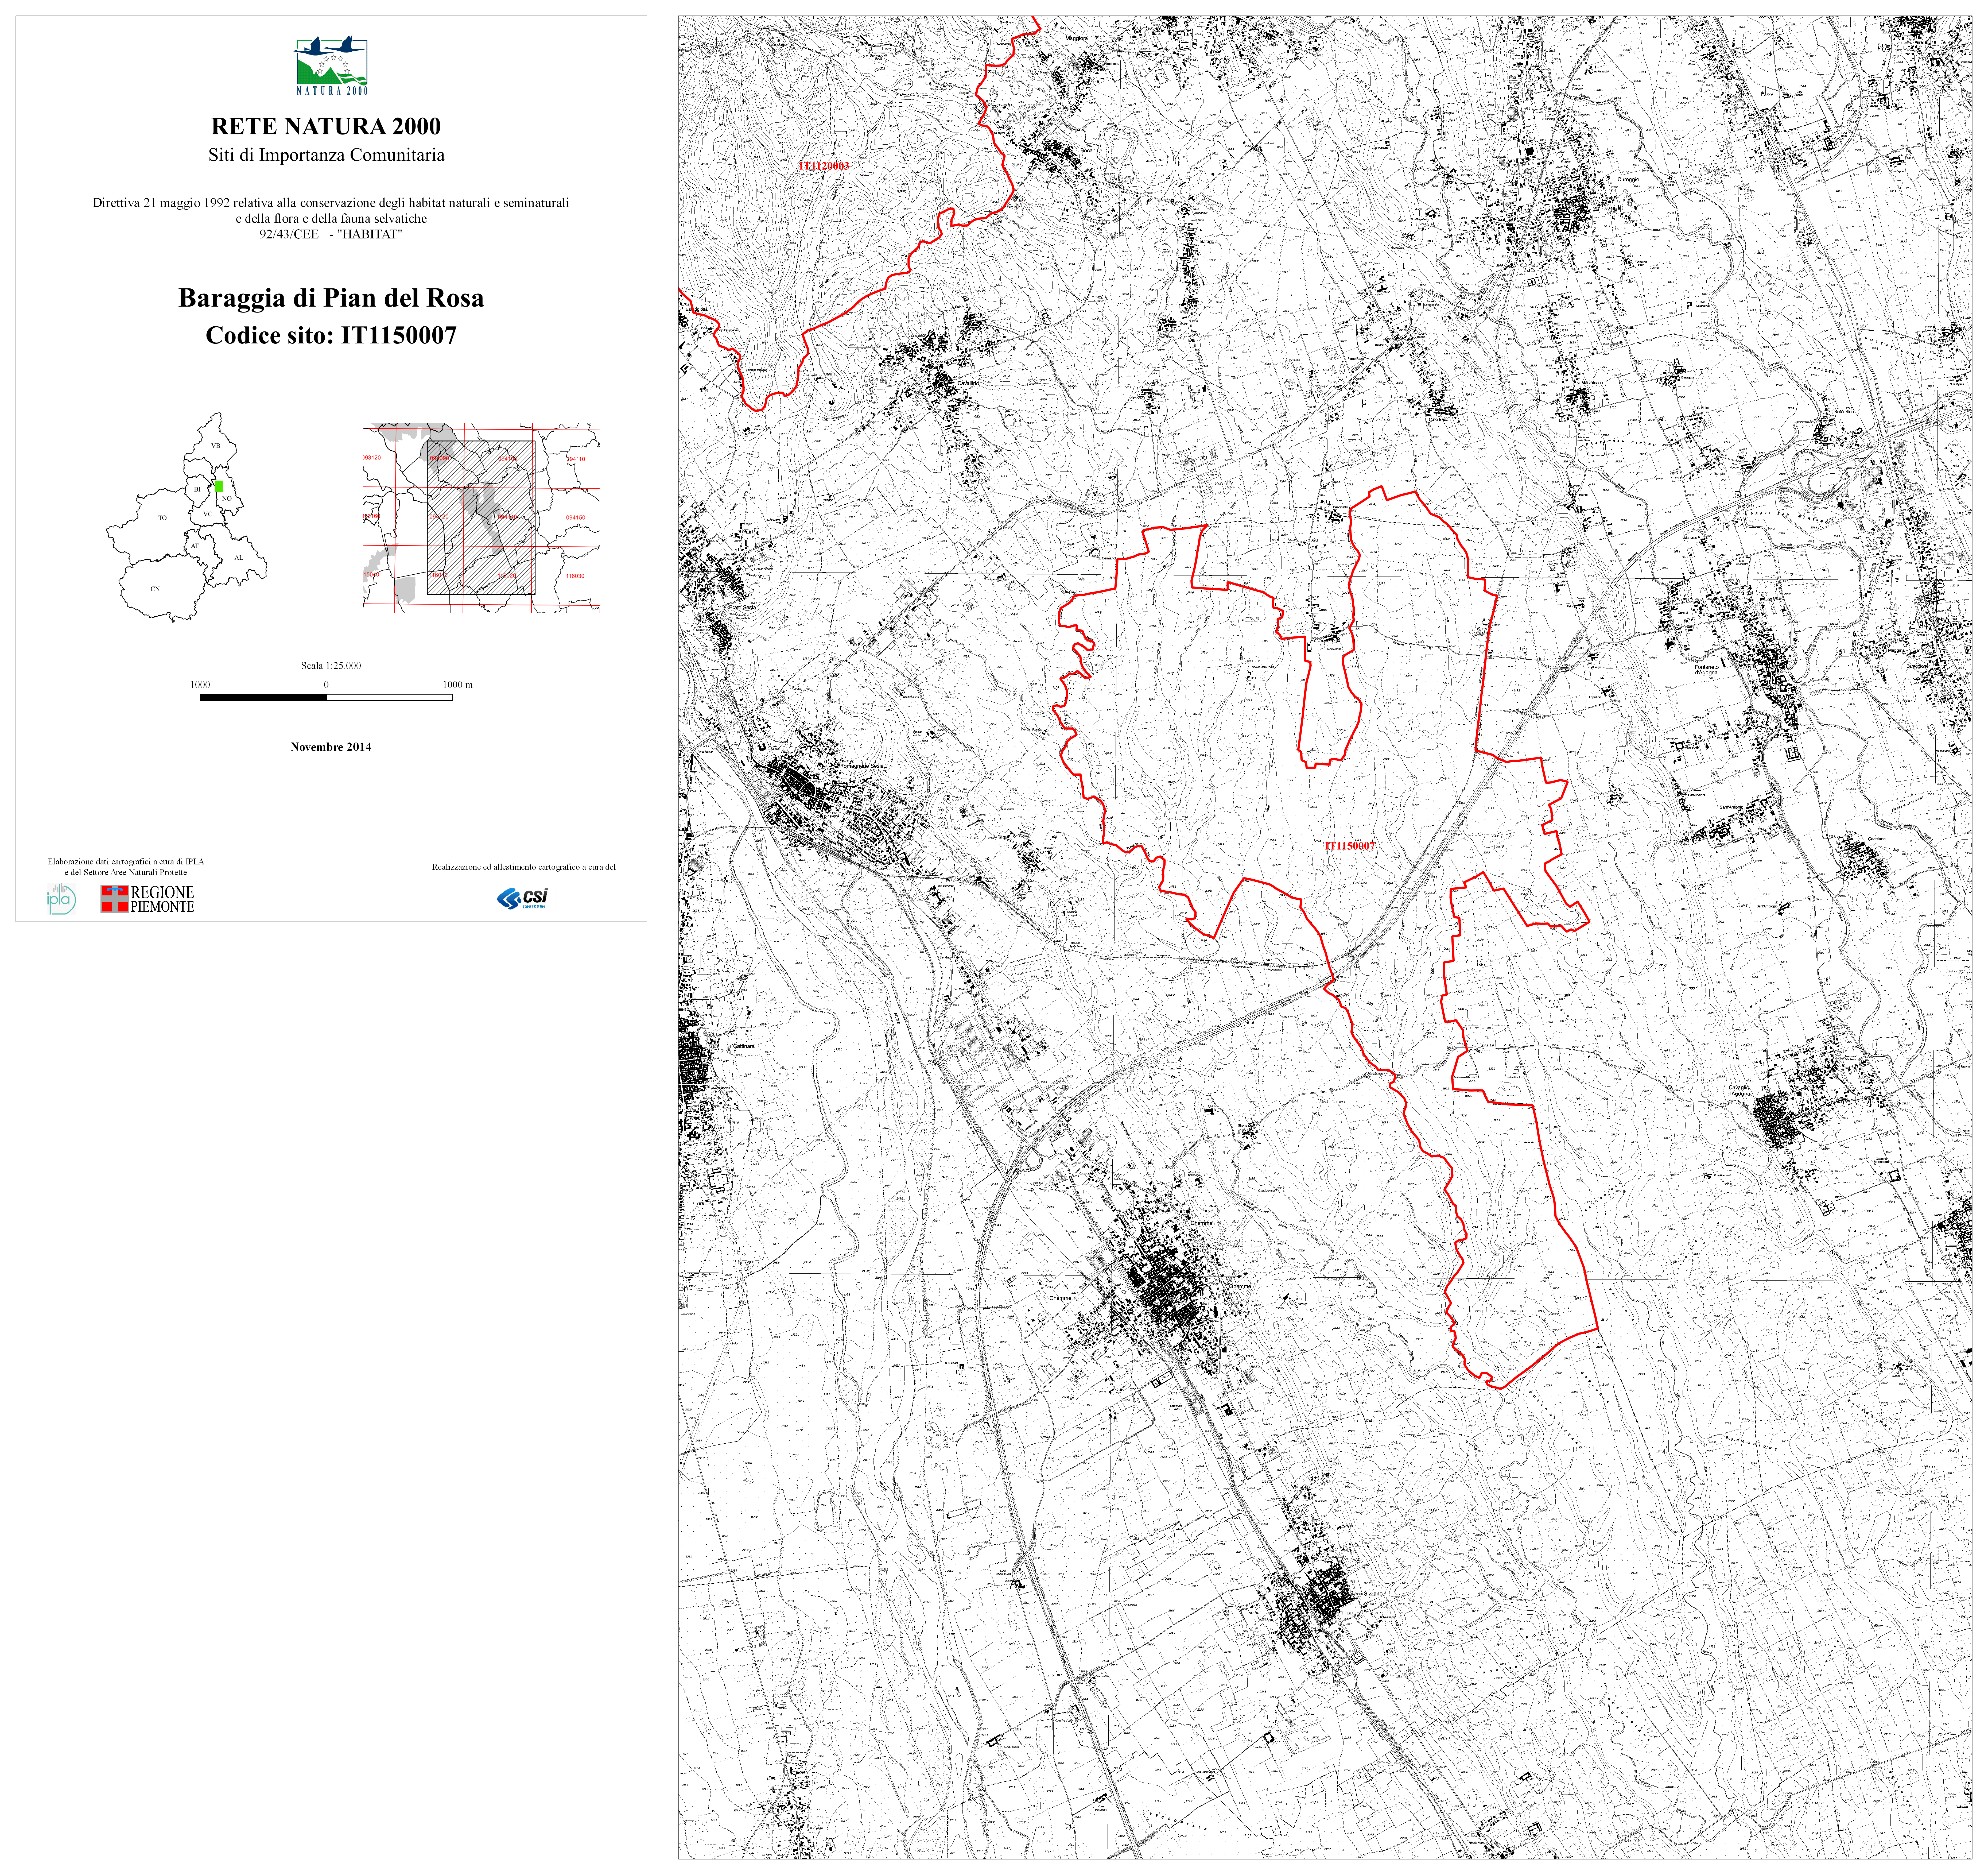
Task: Click grid sheet code 116010 on the index map
Action: point(439,575)
